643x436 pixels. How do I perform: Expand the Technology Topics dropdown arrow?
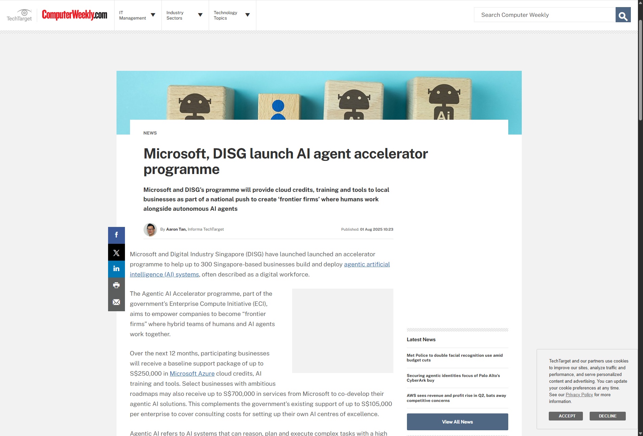(248, 15)
